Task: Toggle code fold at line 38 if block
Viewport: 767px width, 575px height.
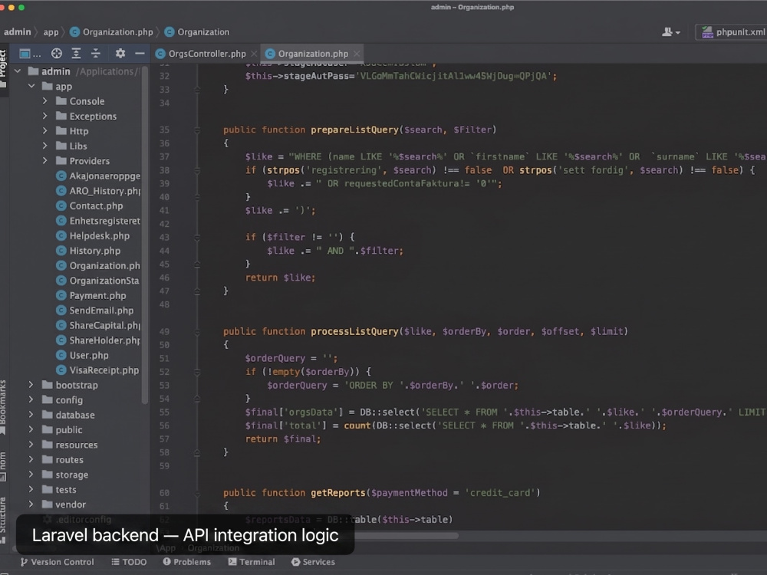Action: tap(197, 171)
